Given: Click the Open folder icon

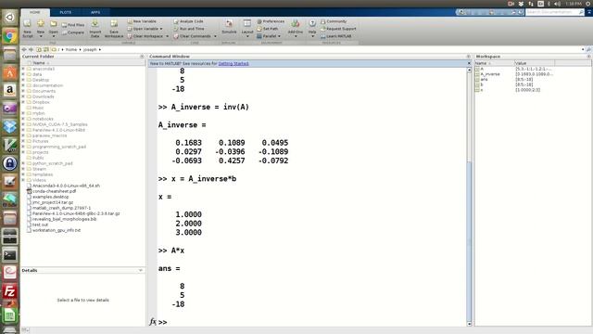Looking at the screenshot, I should coord(54,24).
